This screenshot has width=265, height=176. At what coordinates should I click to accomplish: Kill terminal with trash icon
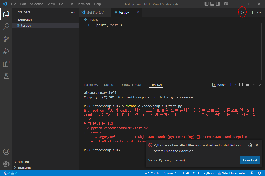[247, 85]
